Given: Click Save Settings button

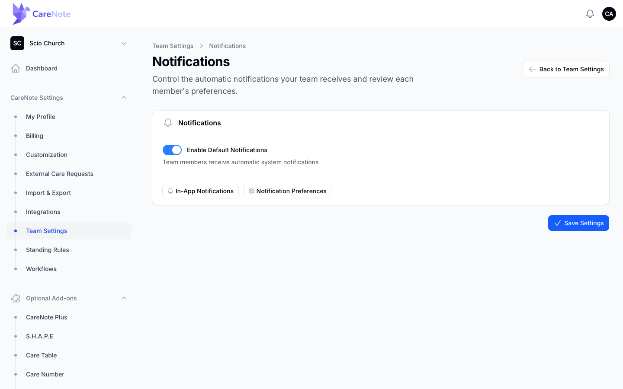Looking at the screenshot, I should coord(578,223).
